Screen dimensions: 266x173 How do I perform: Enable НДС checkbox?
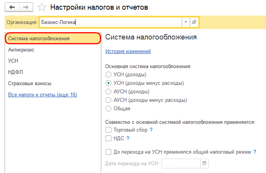tap(108, 139)
